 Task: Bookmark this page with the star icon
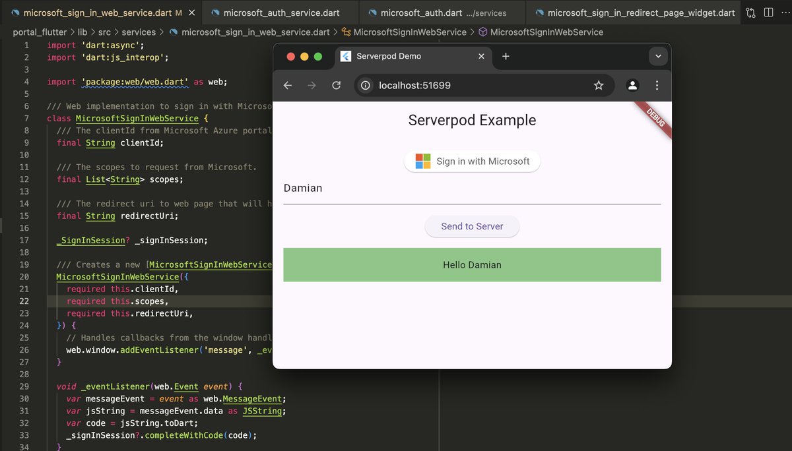point(599,85)
